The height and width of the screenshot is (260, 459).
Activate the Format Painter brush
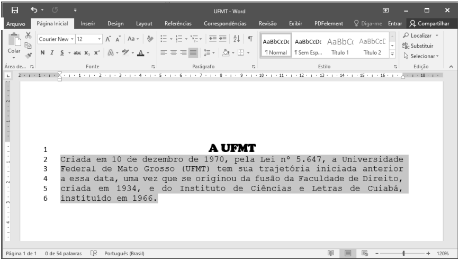click(28, 55)
